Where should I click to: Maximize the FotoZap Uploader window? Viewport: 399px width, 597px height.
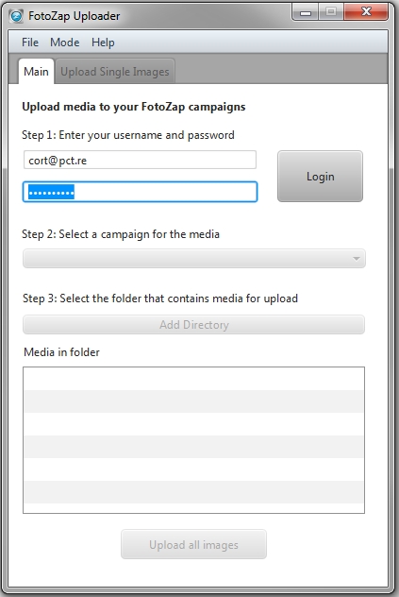(331, 12)
